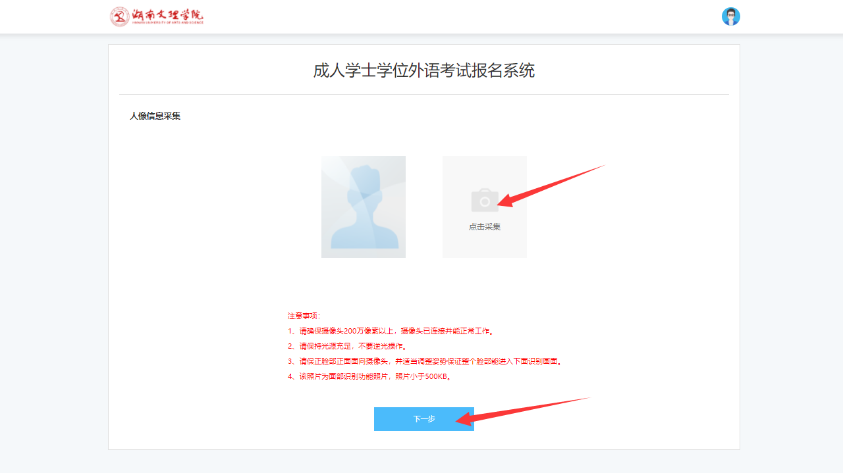This screenshot has height=473, width=843.
Task: Open the user avatar in the header
Action: (730, 16)
